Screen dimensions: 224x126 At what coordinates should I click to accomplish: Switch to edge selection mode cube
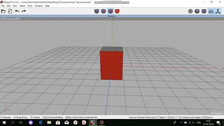[104, 11]
